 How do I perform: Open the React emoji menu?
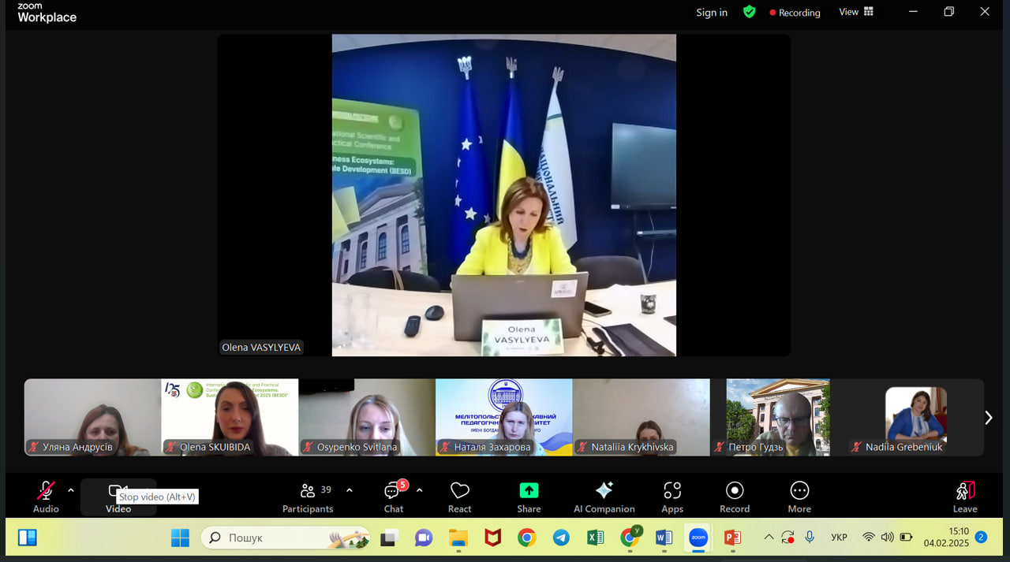[x=459, y=497]
